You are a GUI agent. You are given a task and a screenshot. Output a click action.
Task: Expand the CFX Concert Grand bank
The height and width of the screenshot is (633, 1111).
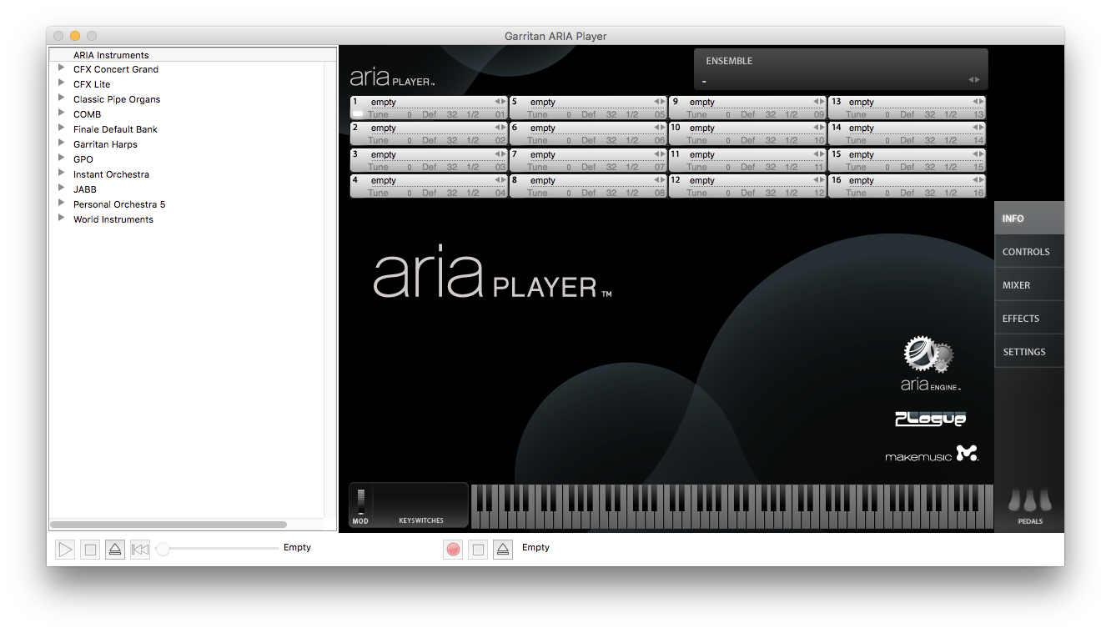click(62, 68)
